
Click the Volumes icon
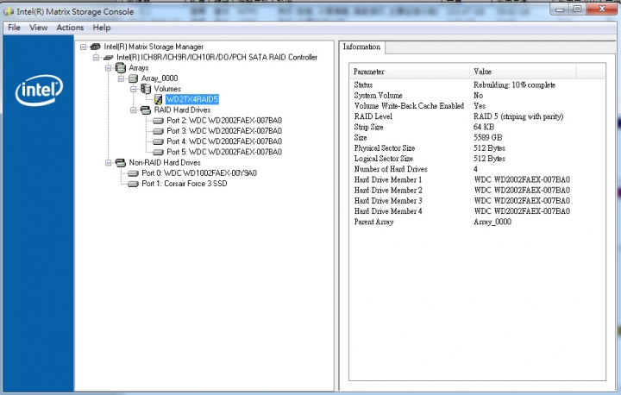(x=146, y=89)
